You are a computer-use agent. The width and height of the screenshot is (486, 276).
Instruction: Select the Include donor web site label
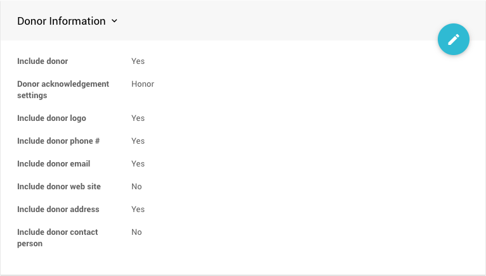(x=59, y=187)
